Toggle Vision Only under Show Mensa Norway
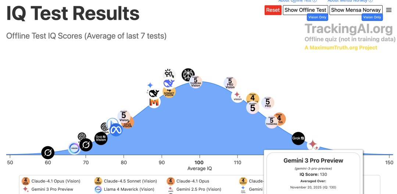The image size is (397, 194). click(x=372, y=17)
